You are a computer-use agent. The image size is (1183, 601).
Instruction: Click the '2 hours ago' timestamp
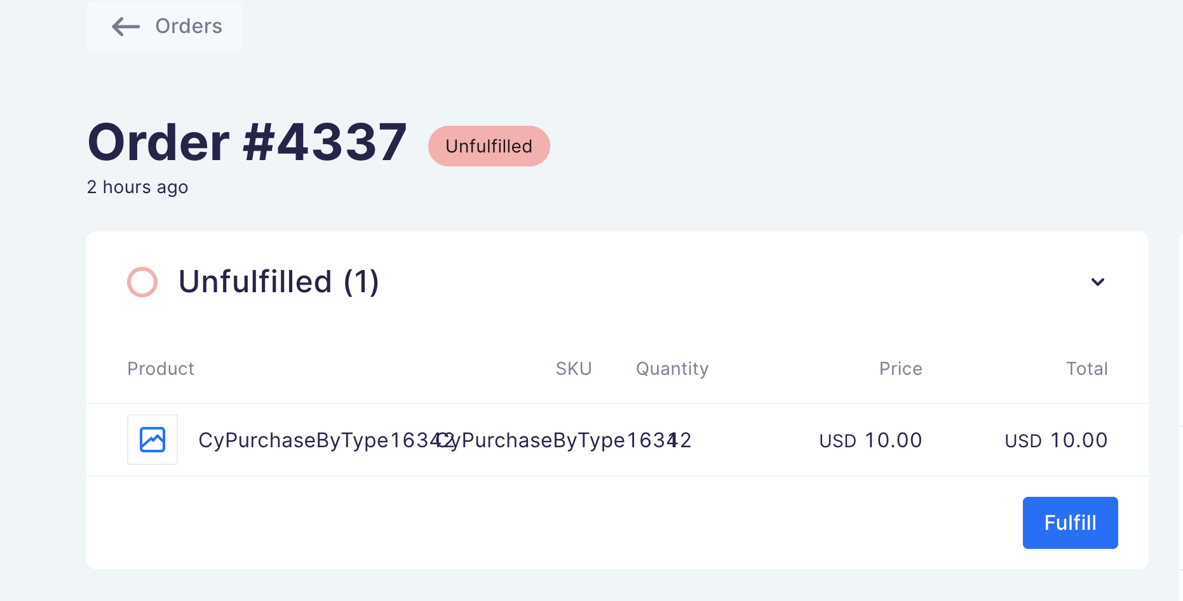coord(137,187)
